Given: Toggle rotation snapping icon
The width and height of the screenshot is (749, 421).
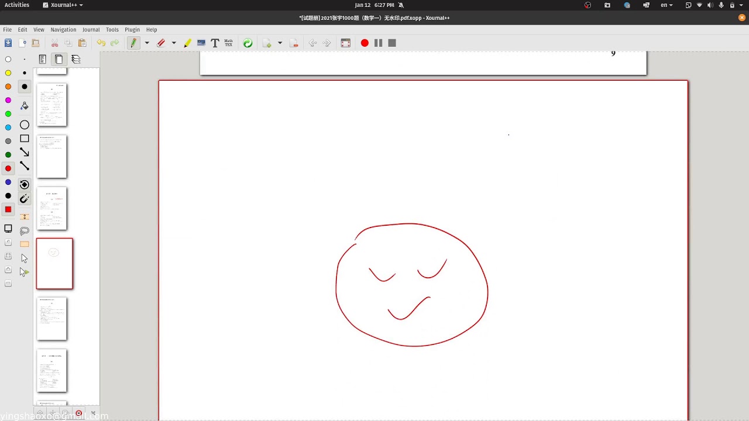Looking at the screenshot, I should pos(25,185).
